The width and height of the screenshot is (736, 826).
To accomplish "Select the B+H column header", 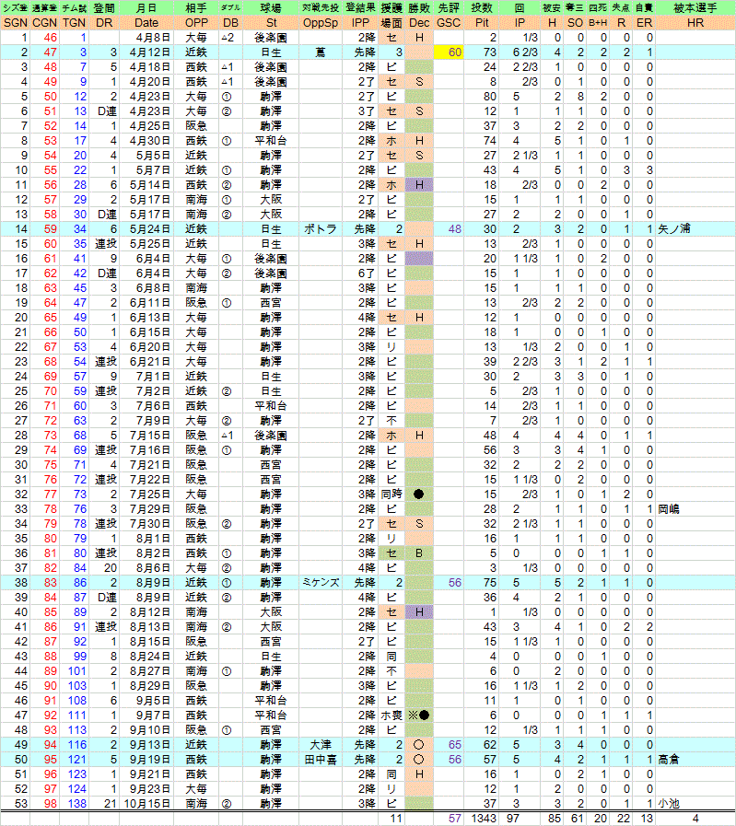I will pos(598,23).
